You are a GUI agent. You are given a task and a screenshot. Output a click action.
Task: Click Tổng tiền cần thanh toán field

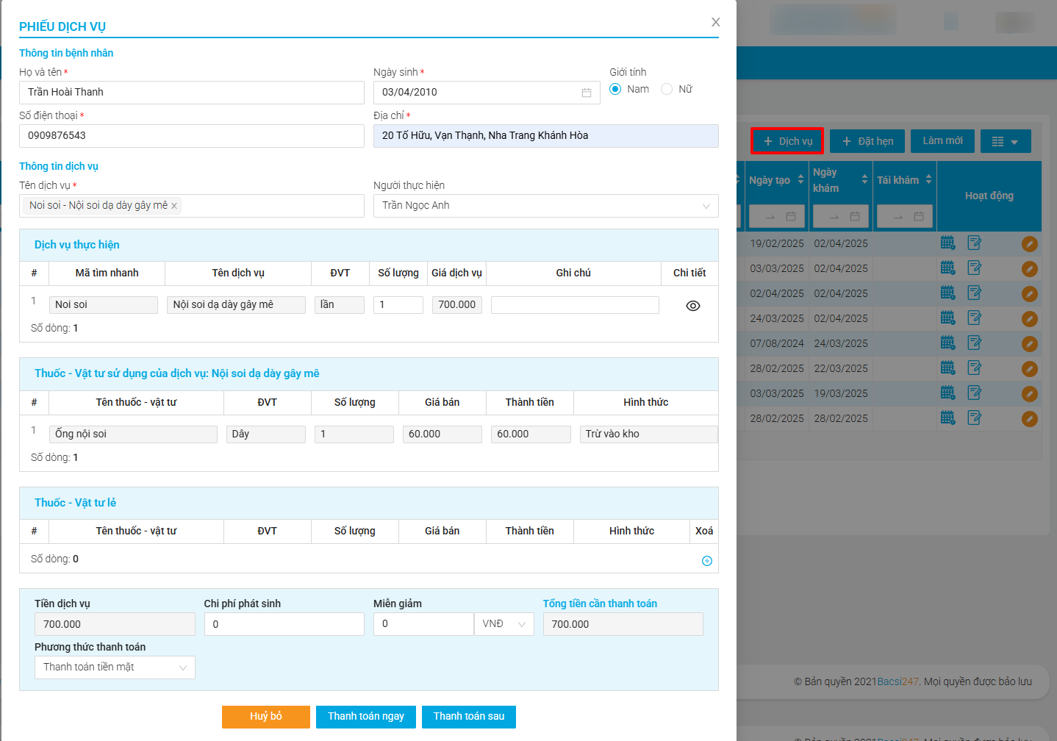click(623, 624)
